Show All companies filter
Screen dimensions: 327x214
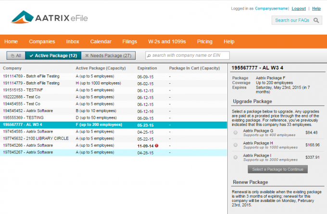pyautogui.click(x=16, y=55)
